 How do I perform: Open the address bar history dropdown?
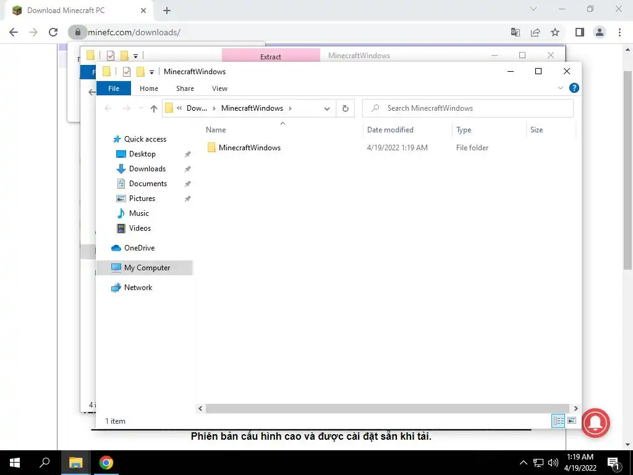click(x=327, y=108)
